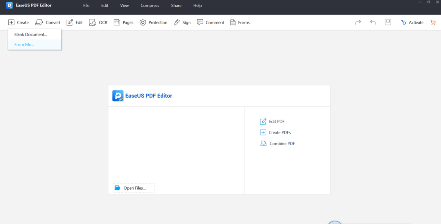Click Combine PDF in welcome panel

point(278,144)
